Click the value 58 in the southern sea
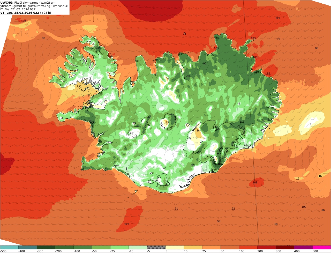The image size is (331, 253). point(219,221)
